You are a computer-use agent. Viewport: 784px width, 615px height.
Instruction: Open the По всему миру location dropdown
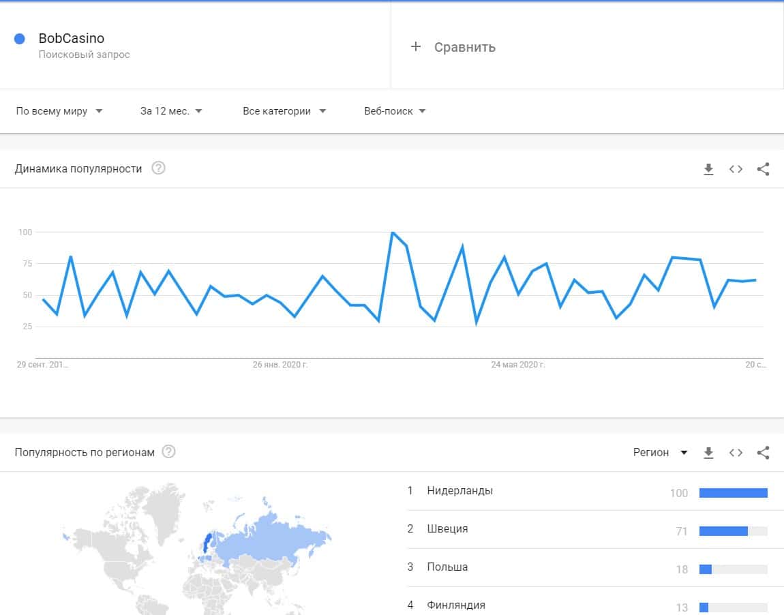click(59, 111)
